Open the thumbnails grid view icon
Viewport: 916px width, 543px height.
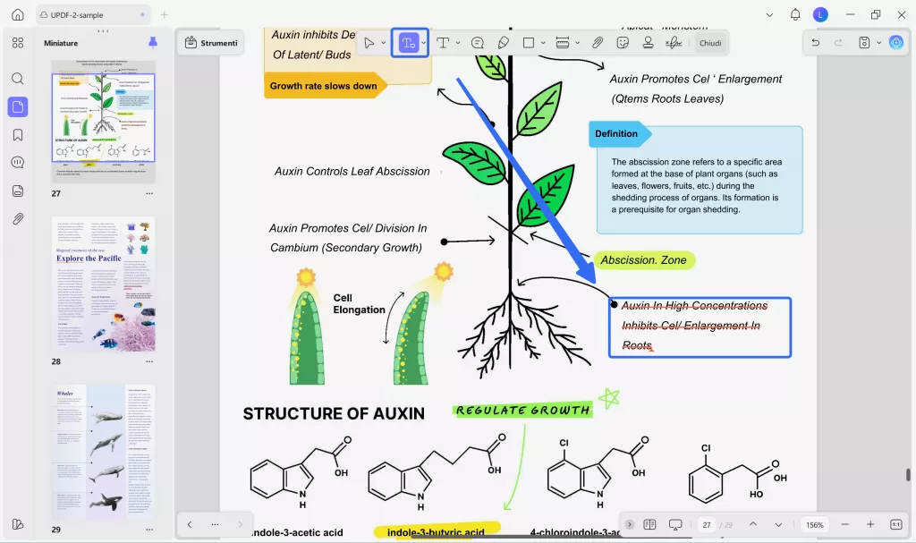point(18,43)
